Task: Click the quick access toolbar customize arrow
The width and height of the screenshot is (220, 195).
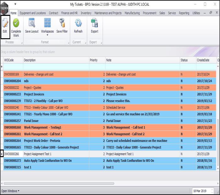Action: point(15,4)
